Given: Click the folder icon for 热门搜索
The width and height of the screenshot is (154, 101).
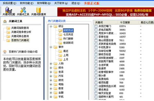Looking at the screenshot, I should pos(60,39).
